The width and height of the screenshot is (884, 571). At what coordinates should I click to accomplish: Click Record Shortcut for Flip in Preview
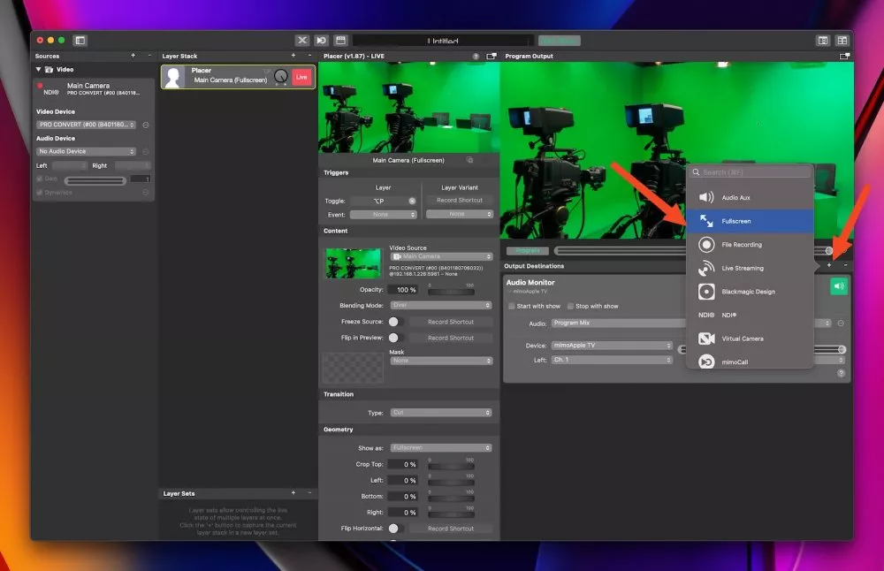point(451,339)
